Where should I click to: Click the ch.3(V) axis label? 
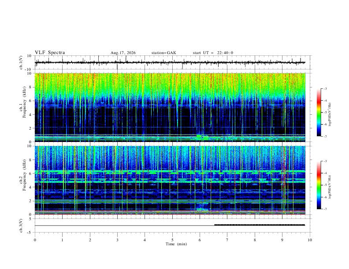[21, 225]
